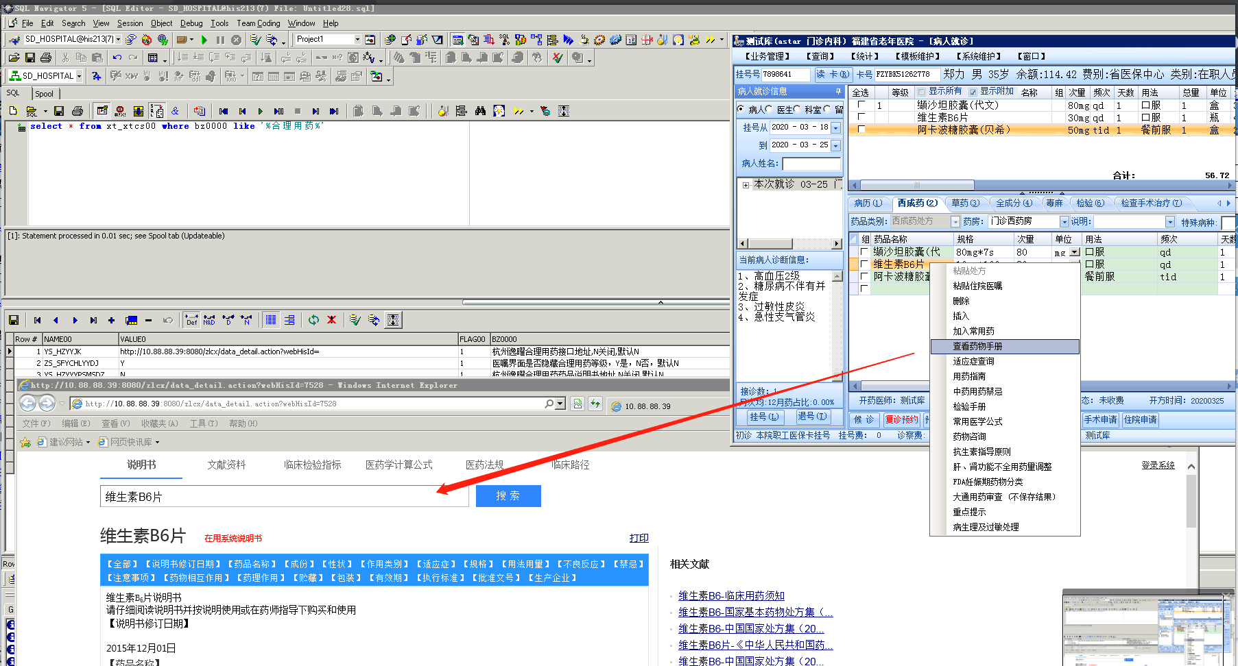Jump to first statement in SQL editor toolbar
The height and width of the screenshot is (666, 1238).
tap(224, 111)
